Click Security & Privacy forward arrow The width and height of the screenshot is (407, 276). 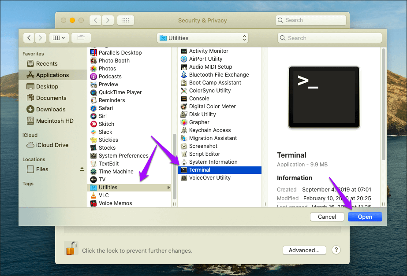108,20
